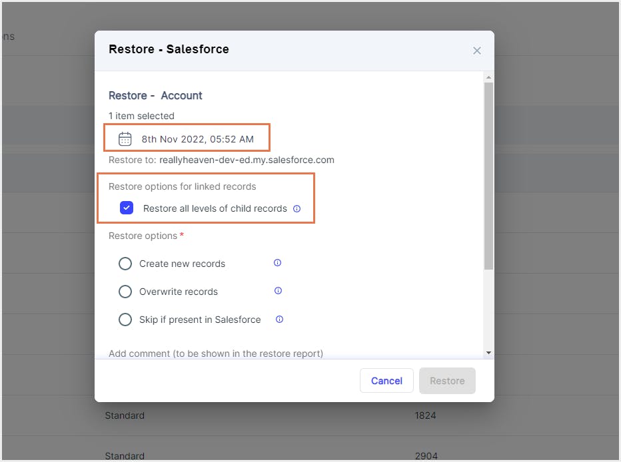Enable Skip if present in Salesforce
The width and height of the screenshot is (621, 462).
pyautogui.click(x=125, y=320)
